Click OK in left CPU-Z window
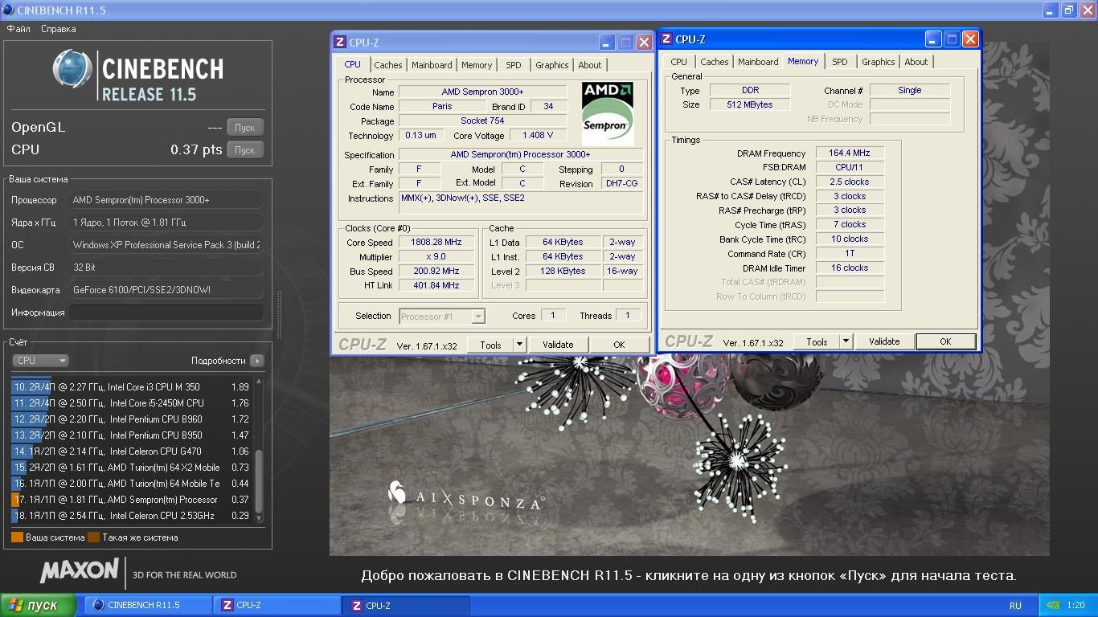The width and height of the screenshot is (1098, 617). [x=619, y=345]
